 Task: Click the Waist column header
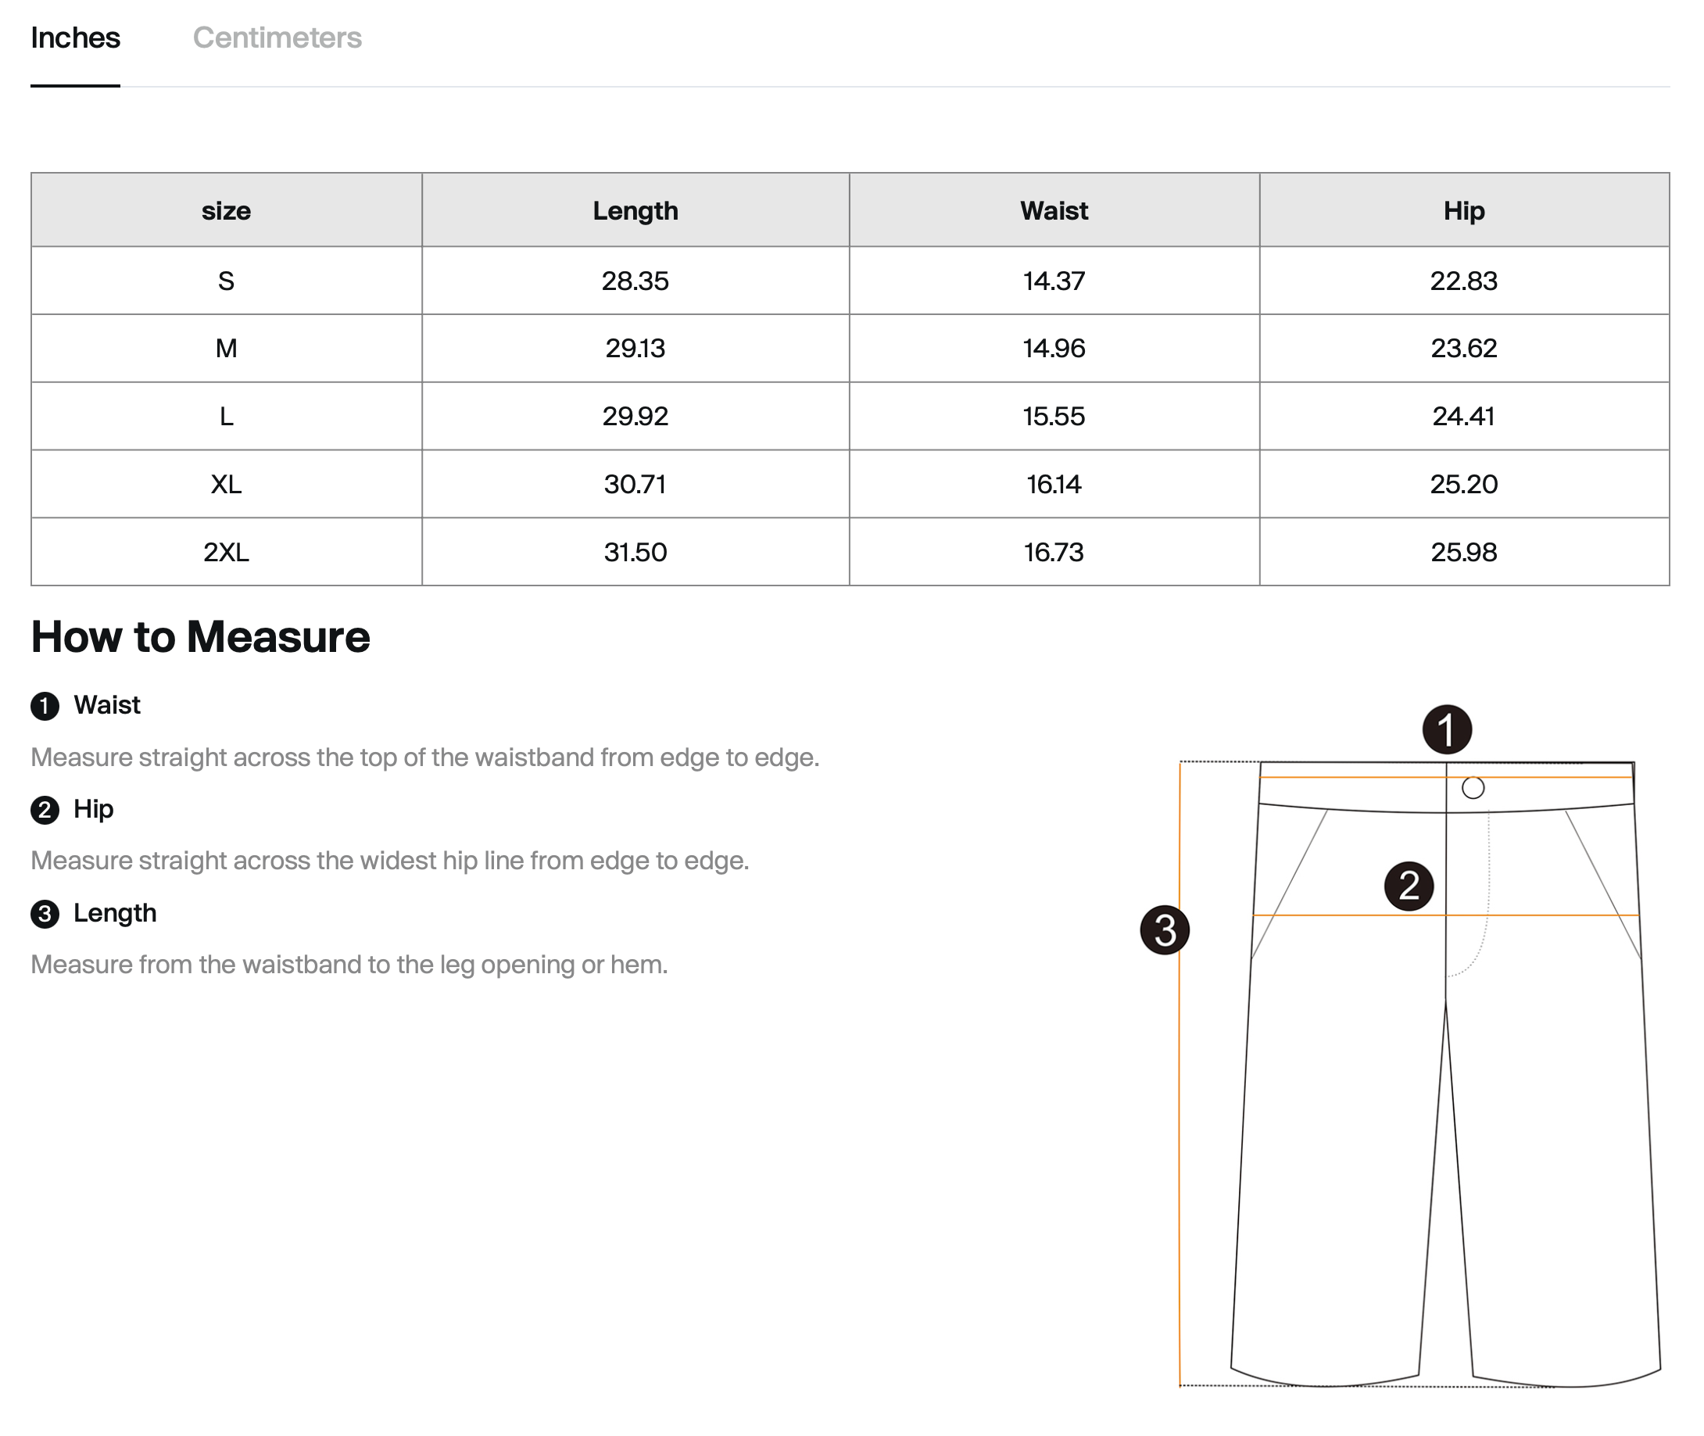coord(1054,211)
